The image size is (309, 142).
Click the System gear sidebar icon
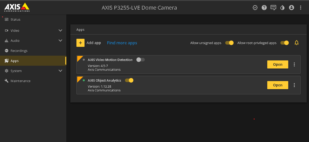click(x=7, y=71)
